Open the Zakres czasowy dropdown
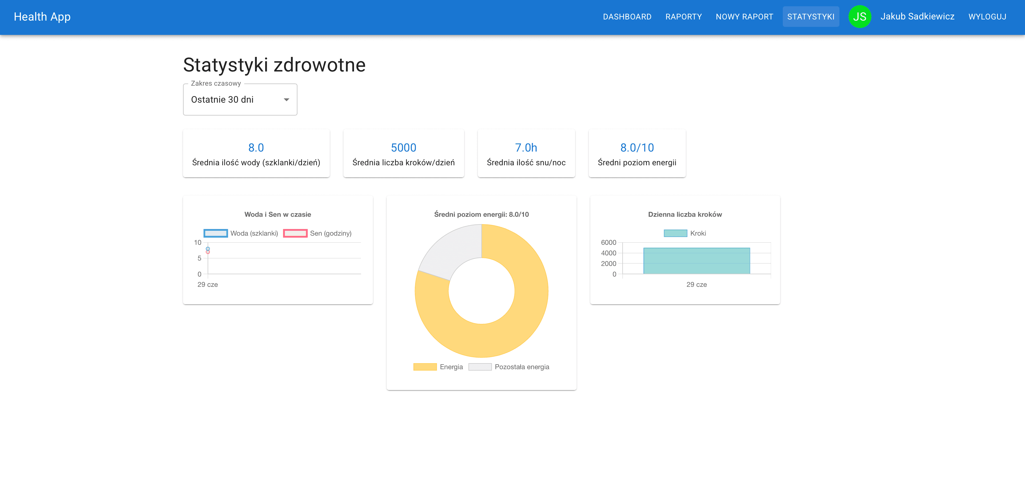Screen dimensions: 1025x497 [240, 100]
